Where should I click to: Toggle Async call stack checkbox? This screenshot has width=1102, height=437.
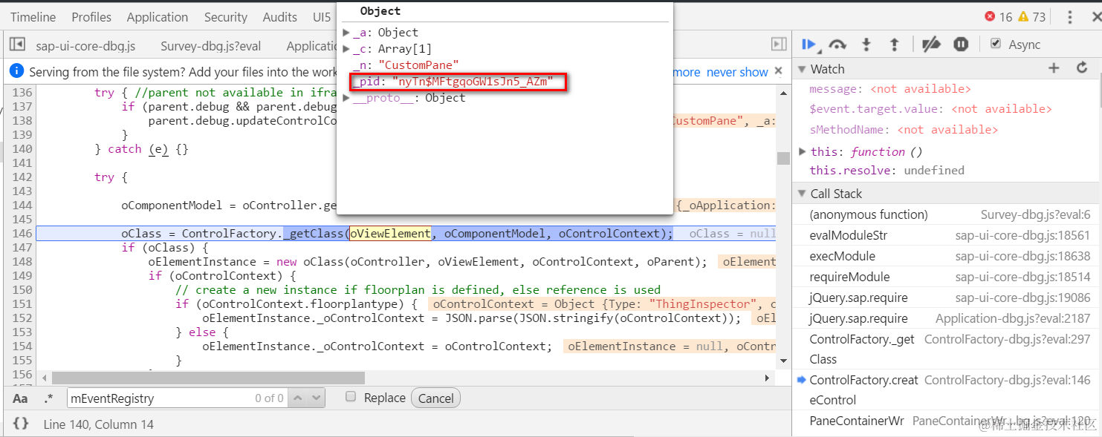tap(996, 44)
